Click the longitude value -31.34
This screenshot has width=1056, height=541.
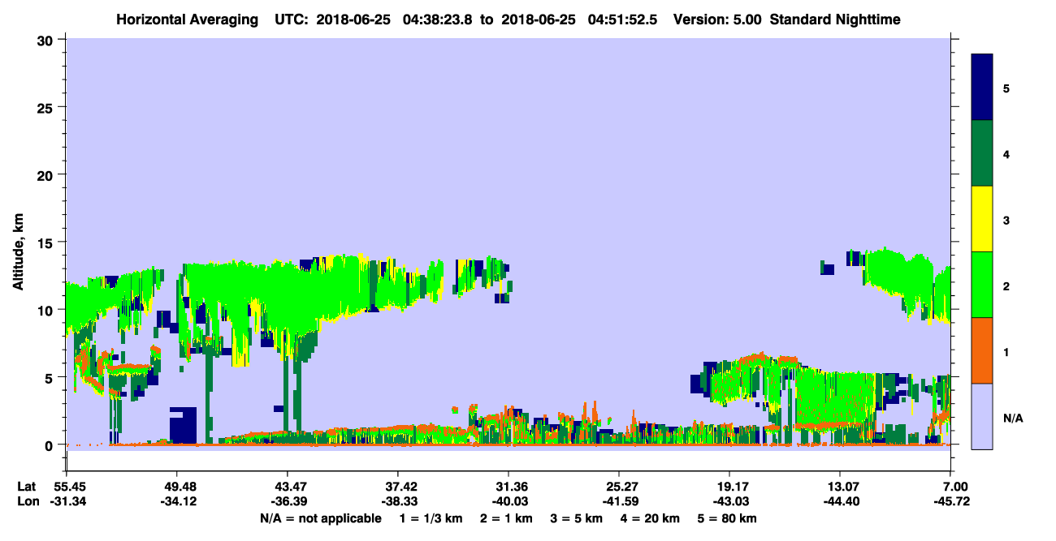click(67, 502)
